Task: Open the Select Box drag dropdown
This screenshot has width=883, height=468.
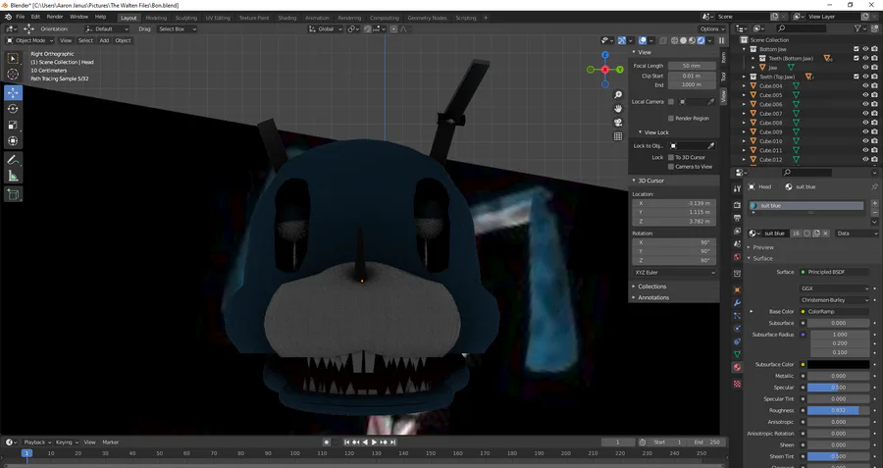Action: (177, 28)
